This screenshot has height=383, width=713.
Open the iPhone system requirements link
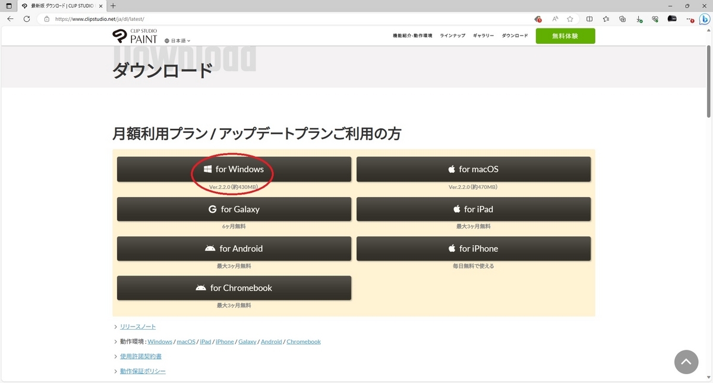(x=225, y=341)
